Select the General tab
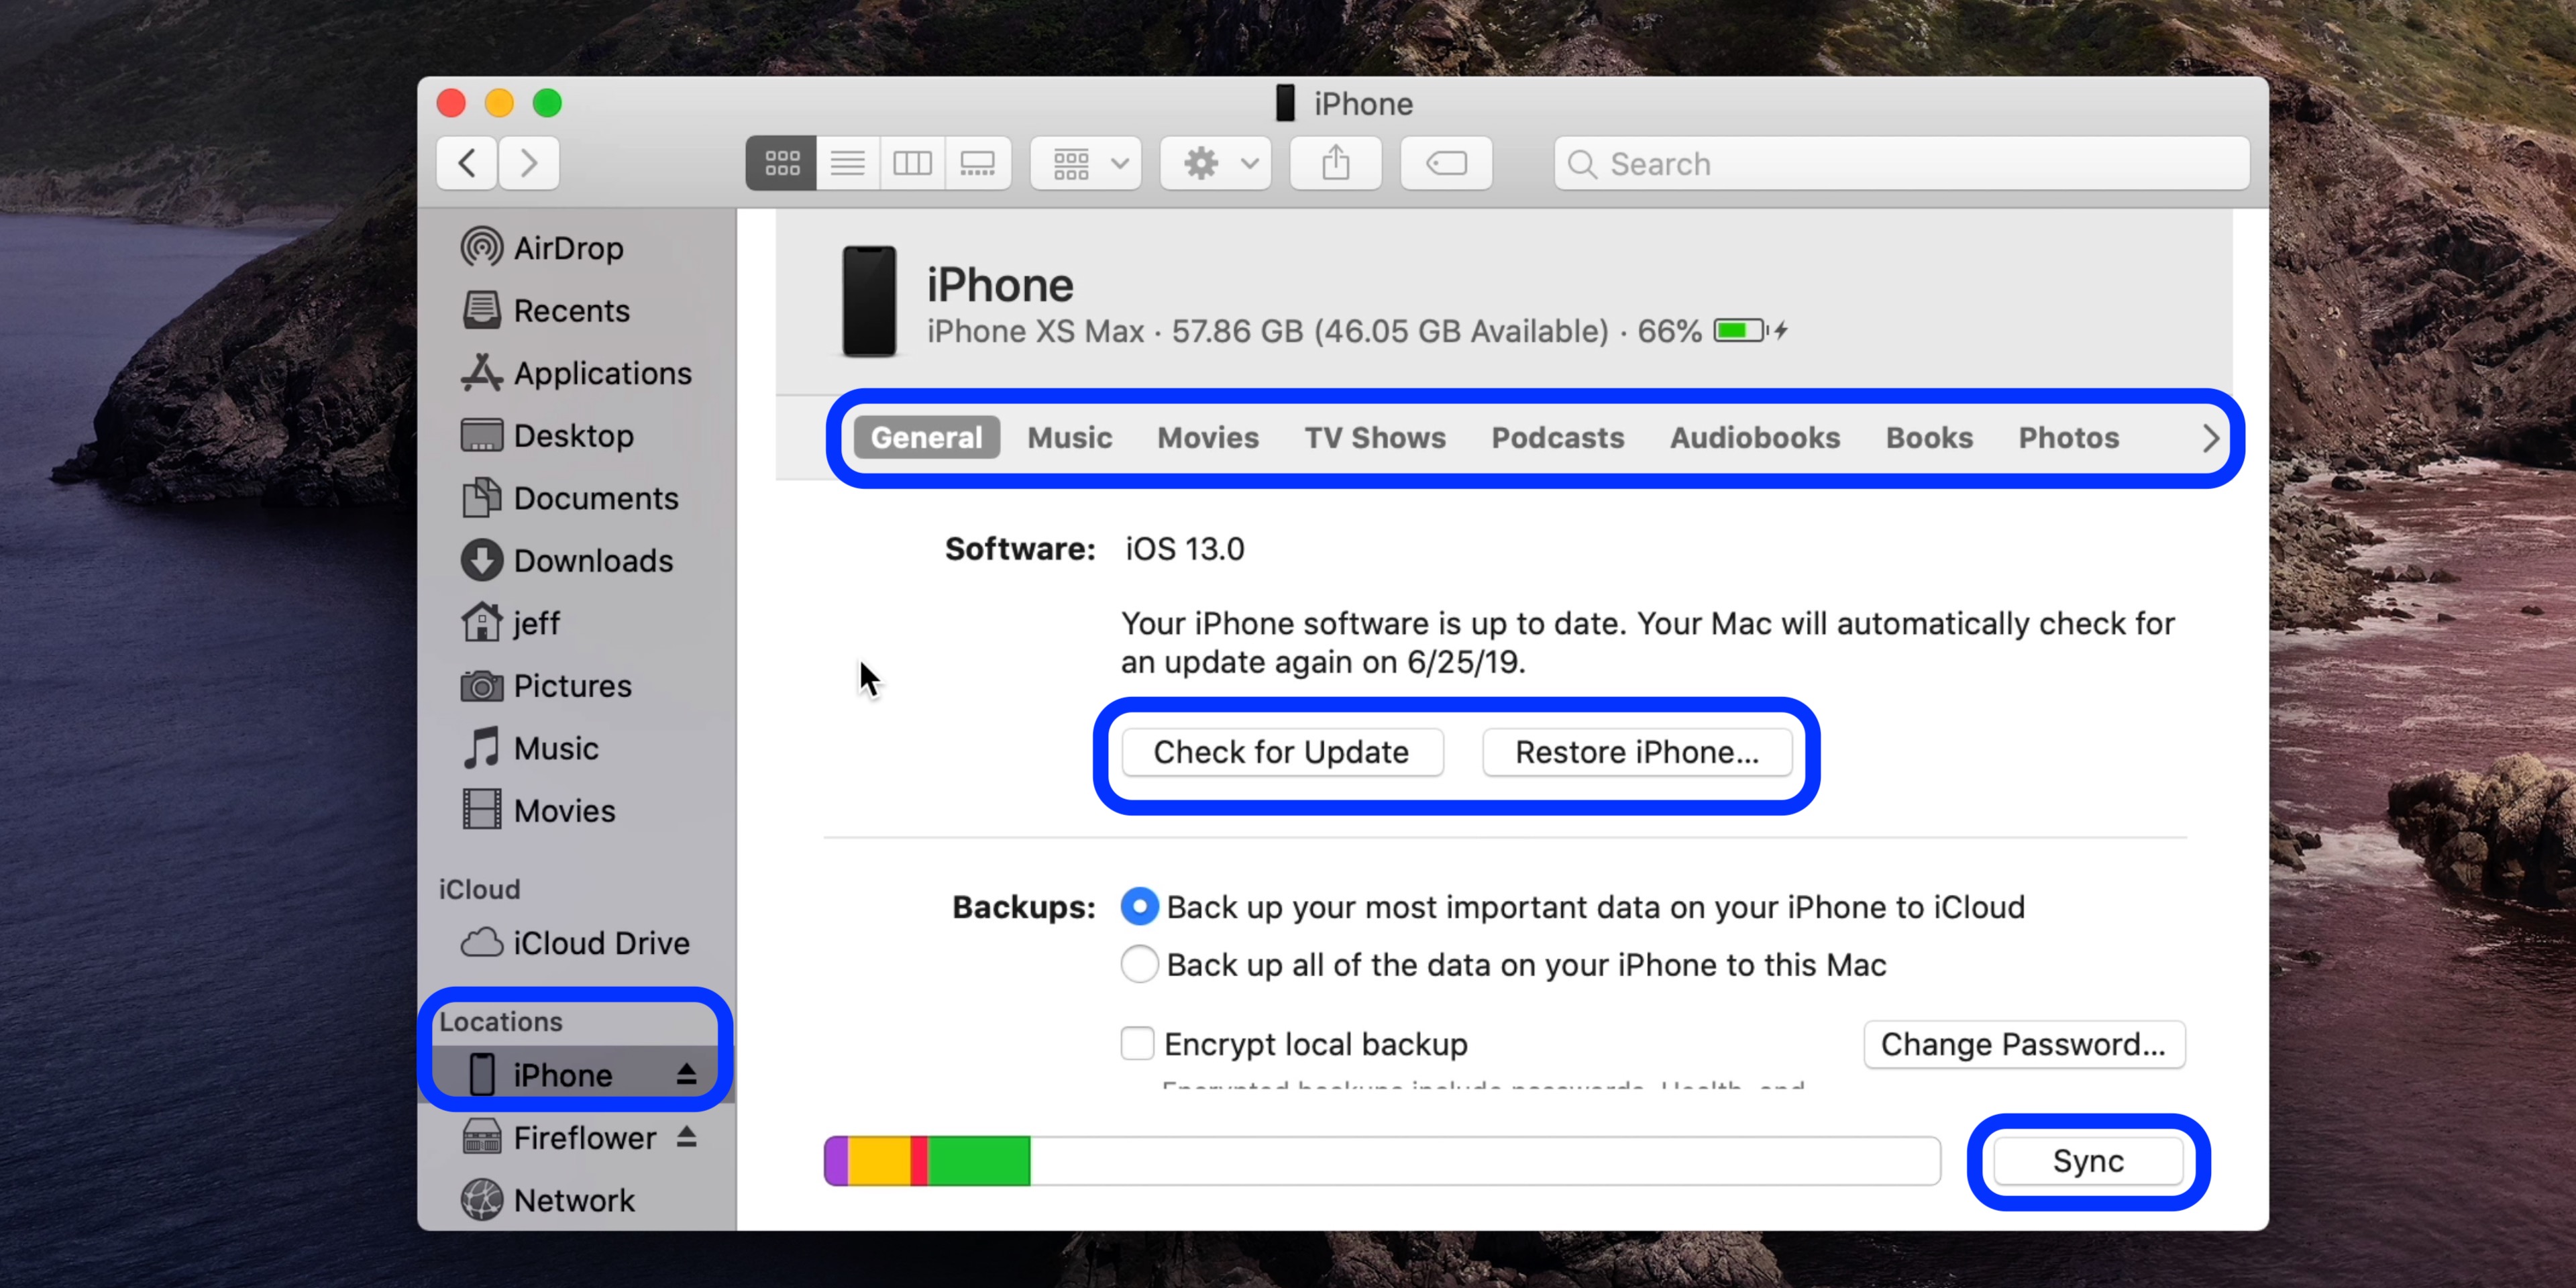This screenshot has width=2576, height=1288. click(x=926, y=437)
